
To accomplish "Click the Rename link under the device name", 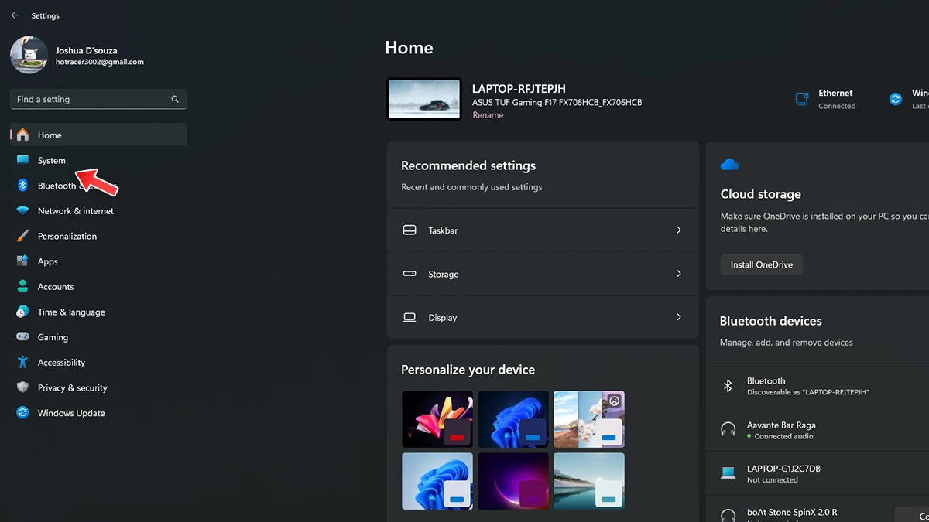I will (488, 115).
